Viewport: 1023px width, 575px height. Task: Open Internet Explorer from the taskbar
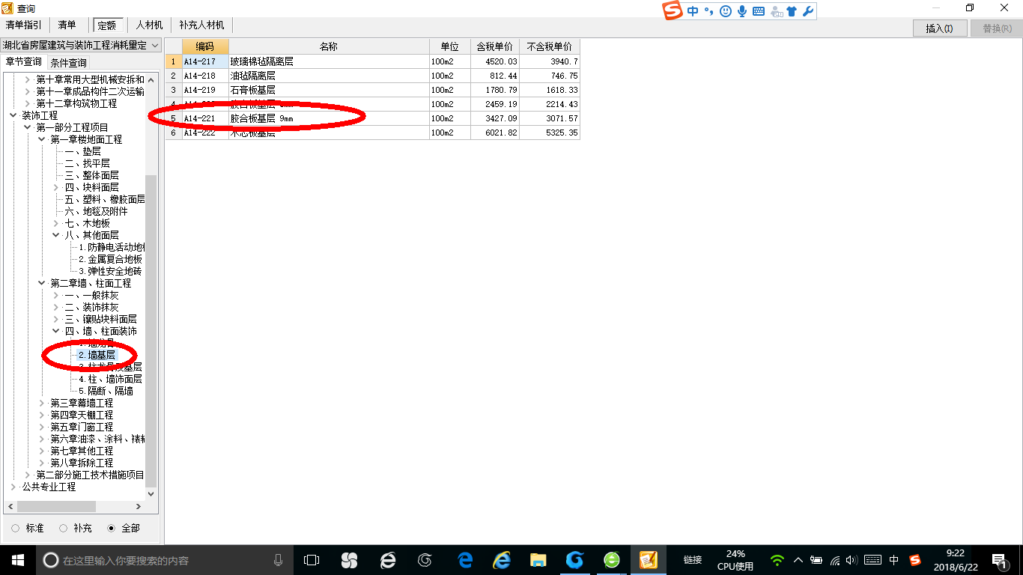[502, 560]
